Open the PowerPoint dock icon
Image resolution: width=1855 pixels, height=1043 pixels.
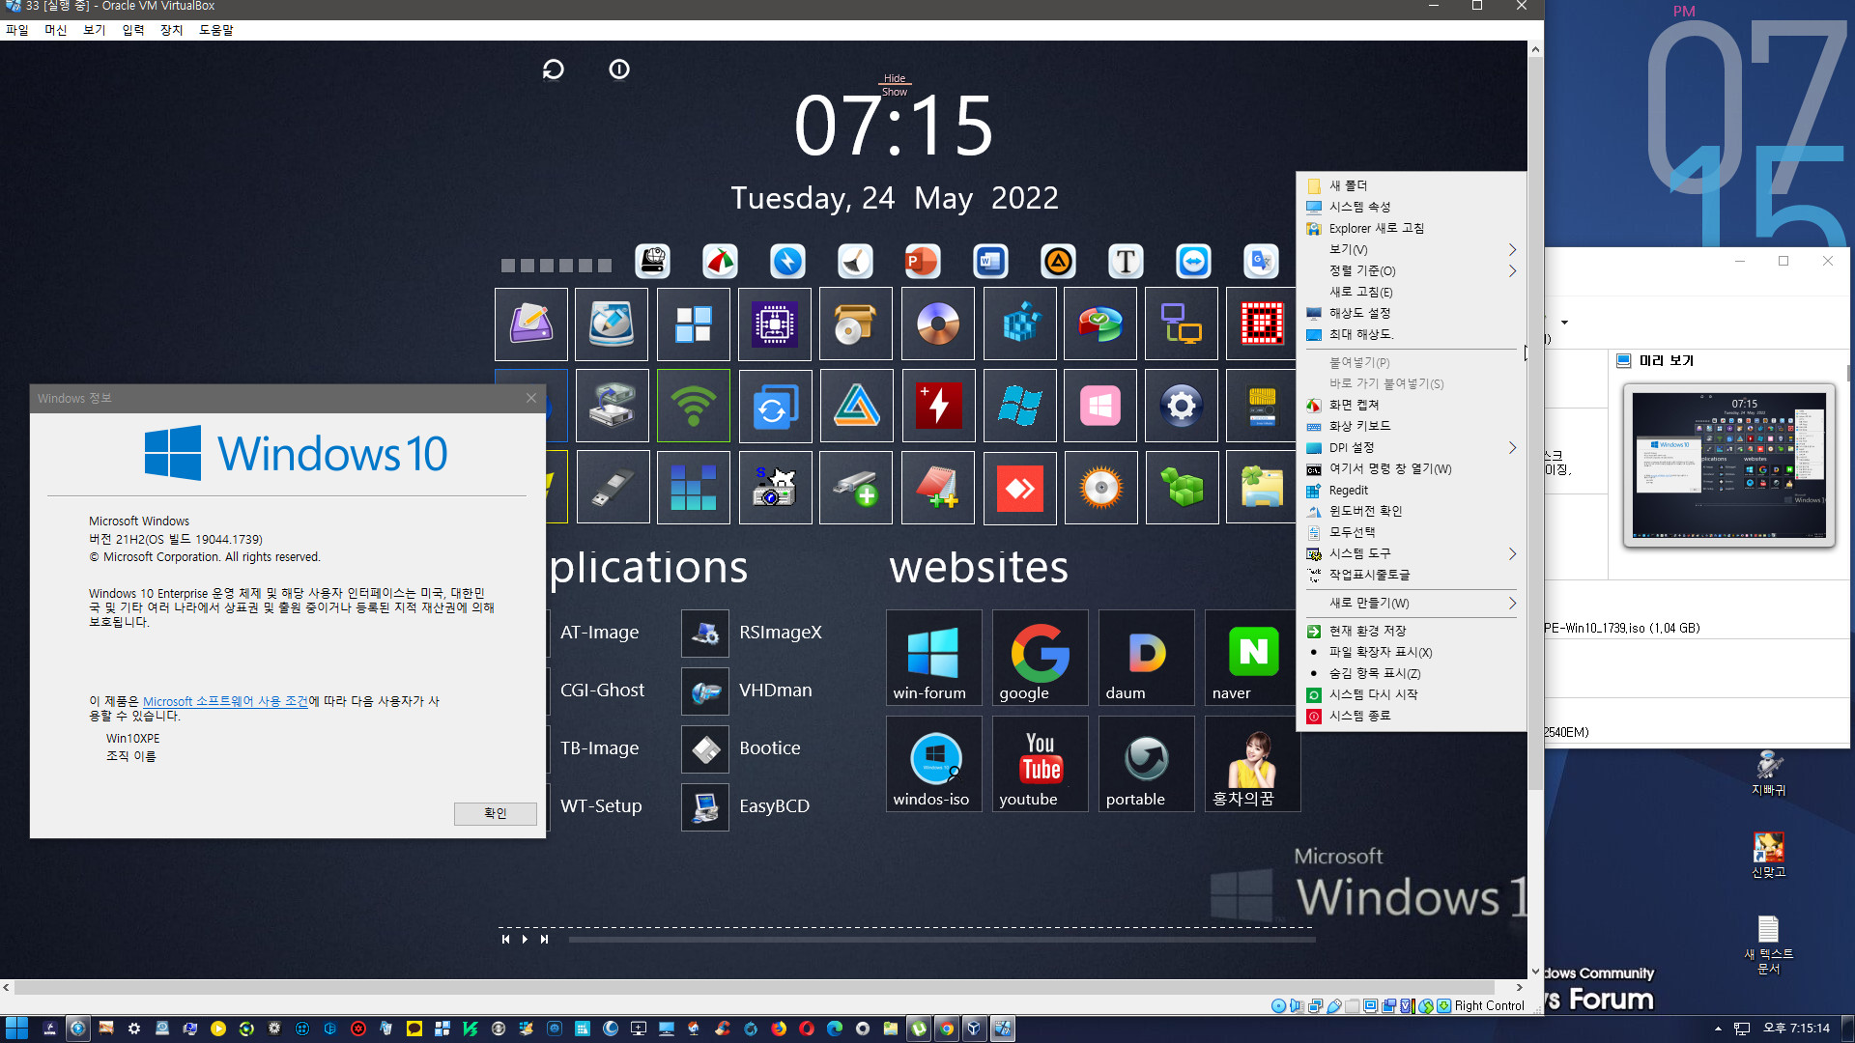coord(922,261)
